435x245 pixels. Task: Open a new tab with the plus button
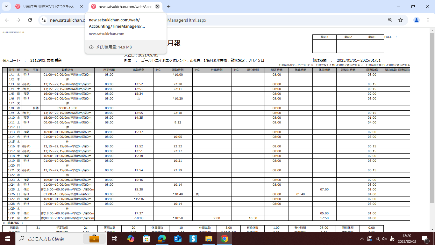(169, 6)
